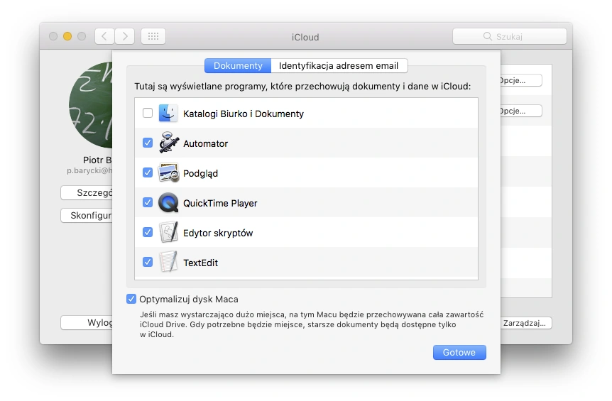
Task: Click the Finder icon beside Katalogi Biurko i Dokumenty
Action: pos(168,114)
